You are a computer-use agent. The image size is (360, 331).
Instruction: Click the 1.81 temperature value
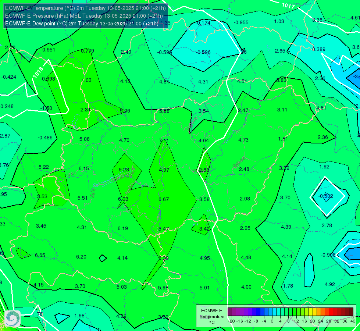tap(283, 139)
